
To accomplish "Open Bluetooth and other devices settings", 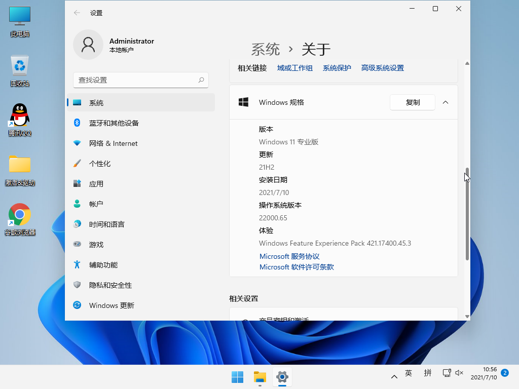I will point(114,123).
